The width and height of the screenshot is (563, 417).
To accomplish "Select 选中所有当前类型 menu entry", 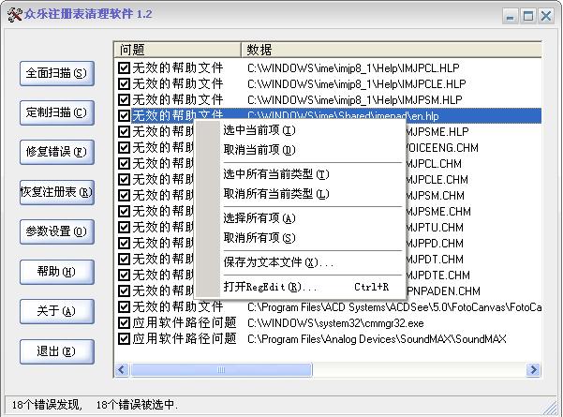I will pos(275,174).
